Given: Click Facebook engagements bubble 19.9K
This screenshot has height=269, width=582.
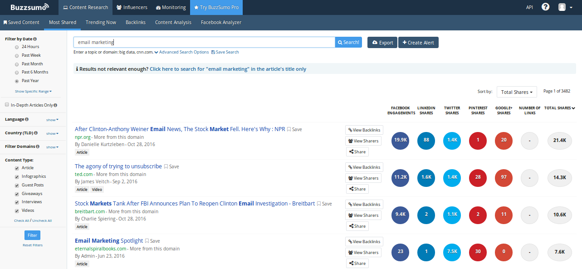Looking at the screenshot, I should coord(400,141).
